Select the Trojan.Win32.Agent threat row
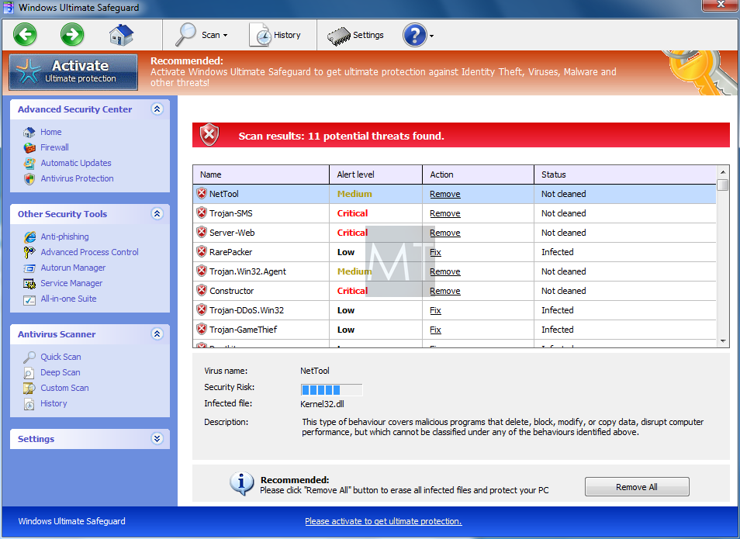The width and height of the screenshot is (740, 539). tap(455, 271)
